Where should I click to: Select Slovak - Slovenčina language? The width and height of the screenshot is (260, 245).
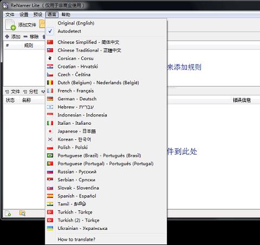click(x=106, y=188)
